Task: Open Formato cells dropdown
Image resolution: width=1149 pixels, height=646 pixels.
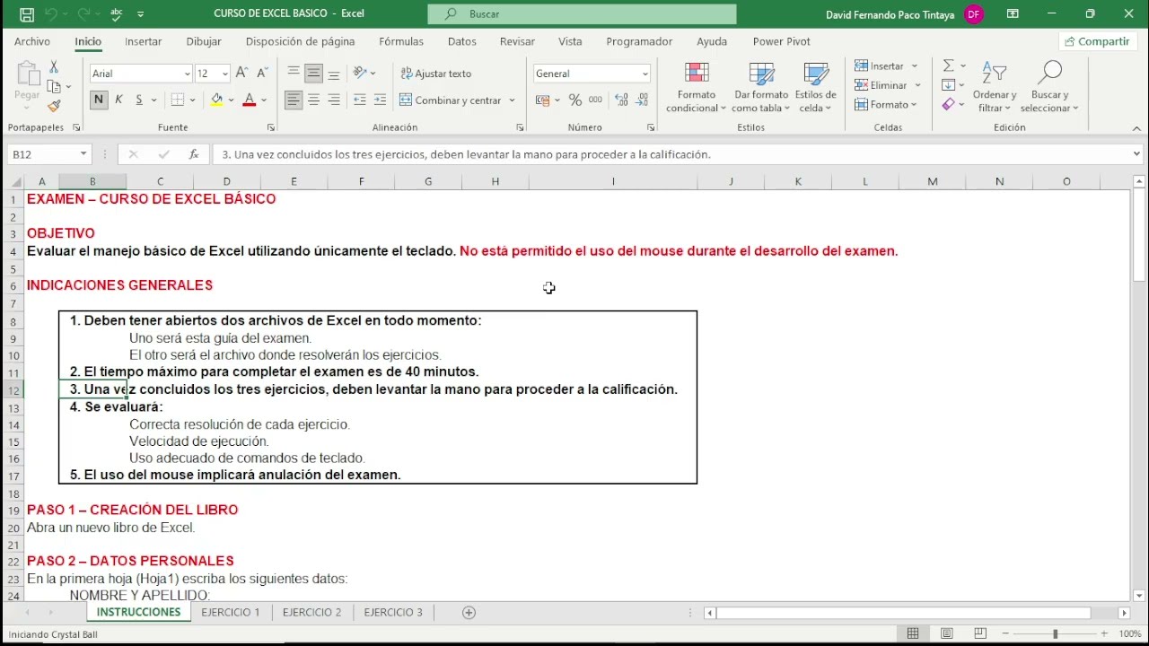Action: point(886,105)
